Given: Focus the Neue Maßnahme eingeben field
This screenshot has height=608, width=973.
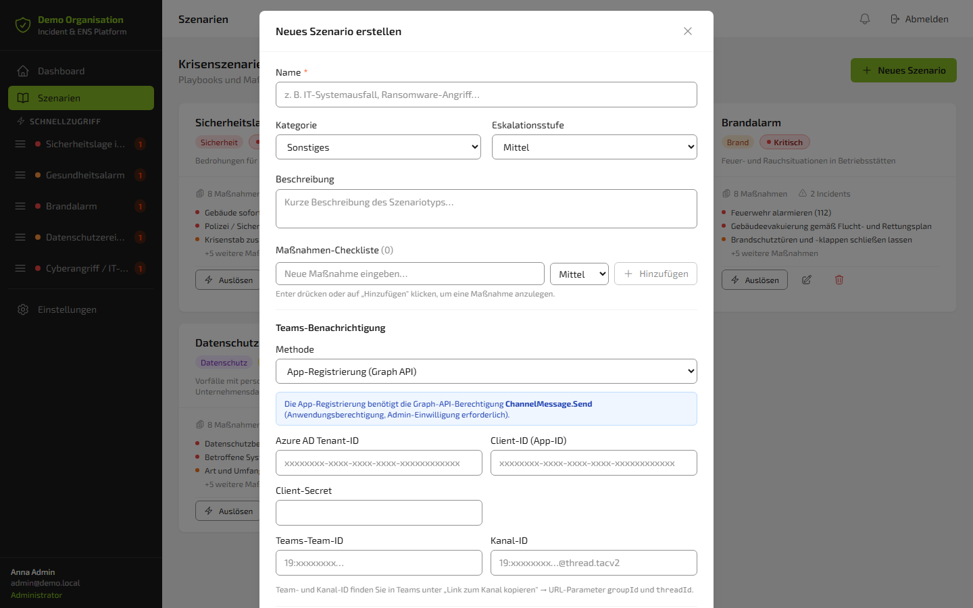Looking at the screenshot, I should click(x=410, y=274).
